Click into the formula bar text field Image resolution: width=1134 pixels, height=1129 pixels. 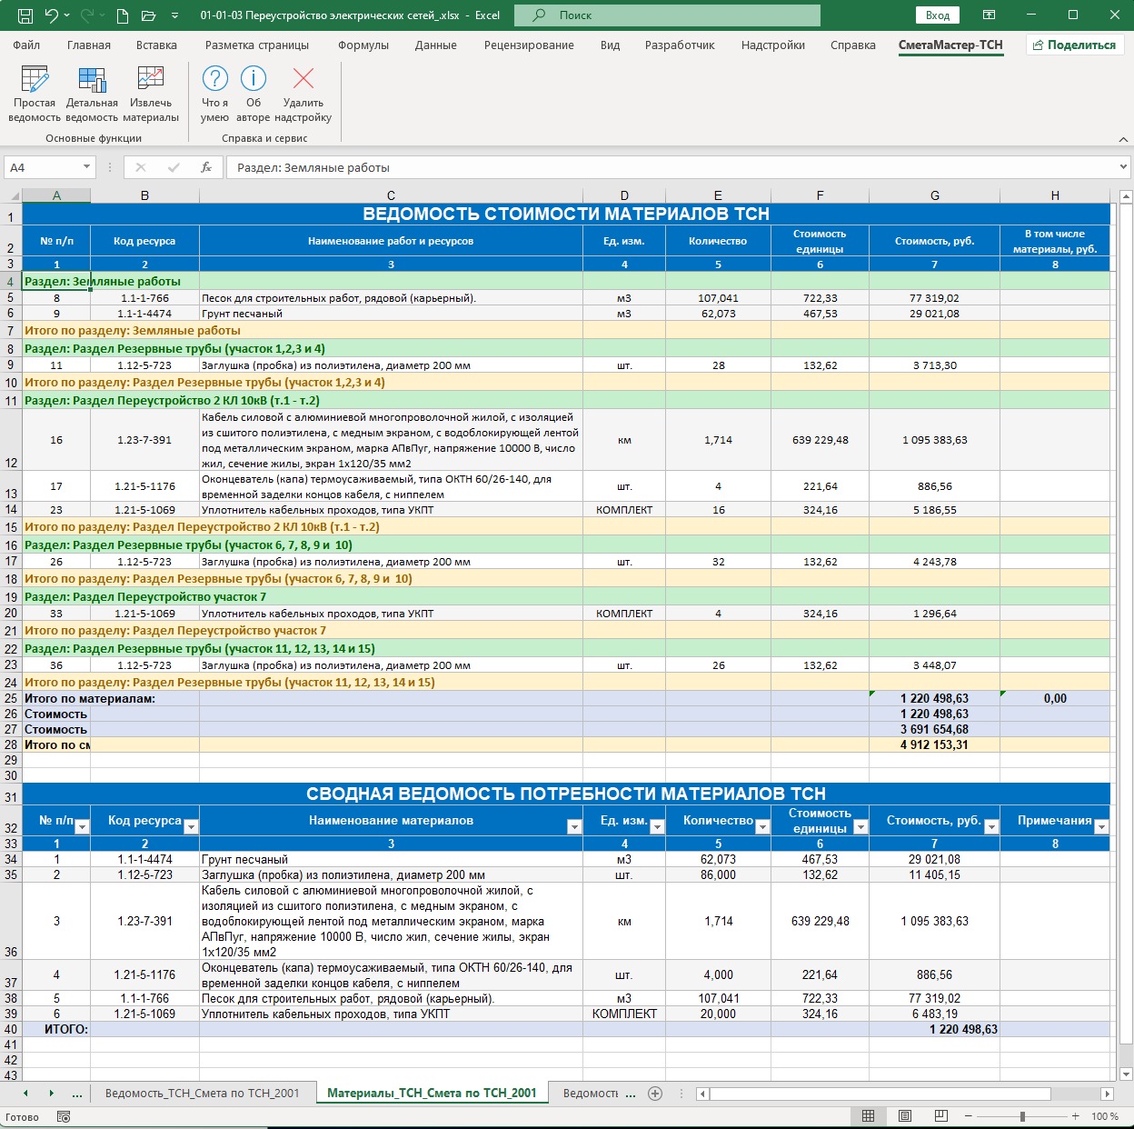coord(672,167)
